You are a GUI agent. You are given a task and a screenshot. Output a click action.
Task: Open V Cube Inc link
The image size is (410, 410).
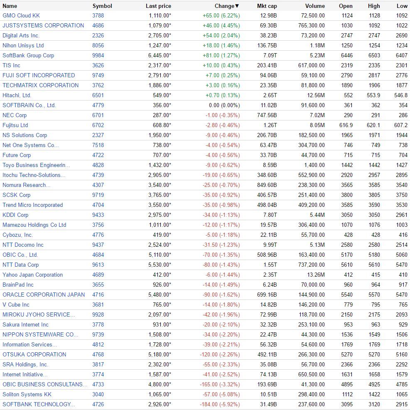(16, 304)
